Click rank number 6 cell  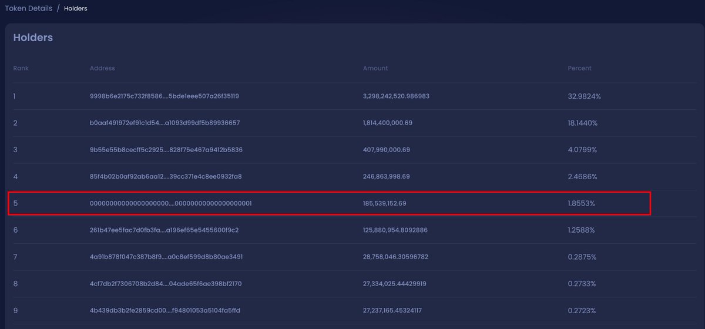(x=15, y=230)
